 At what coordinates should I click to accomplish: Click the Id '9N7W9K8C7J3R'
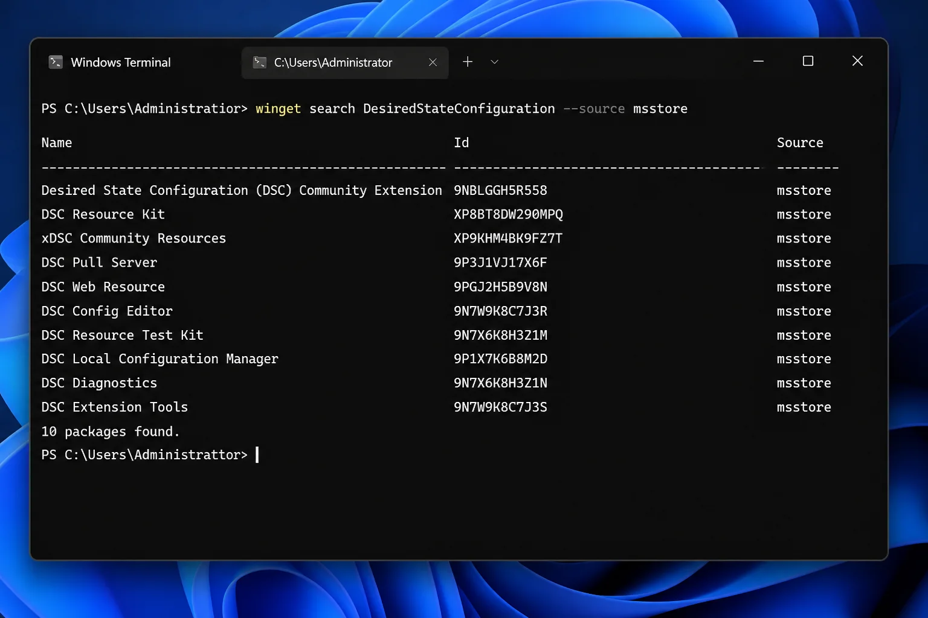[x=500, y=311]
